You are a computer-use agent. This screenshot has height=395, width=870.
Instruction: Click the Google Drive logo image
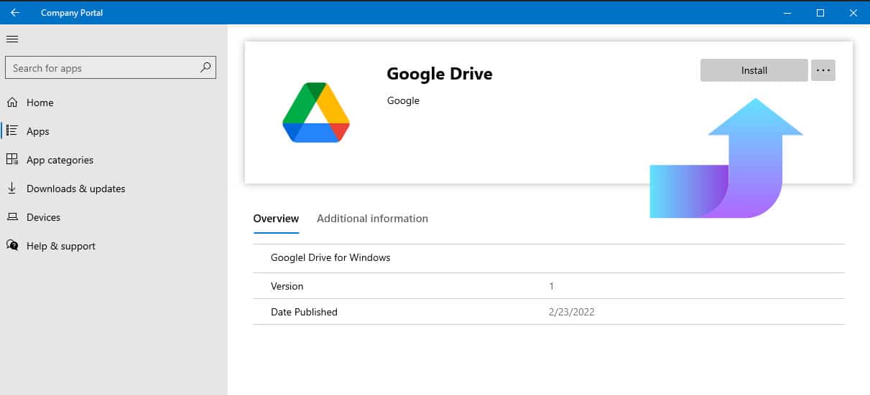pos(316,113)
